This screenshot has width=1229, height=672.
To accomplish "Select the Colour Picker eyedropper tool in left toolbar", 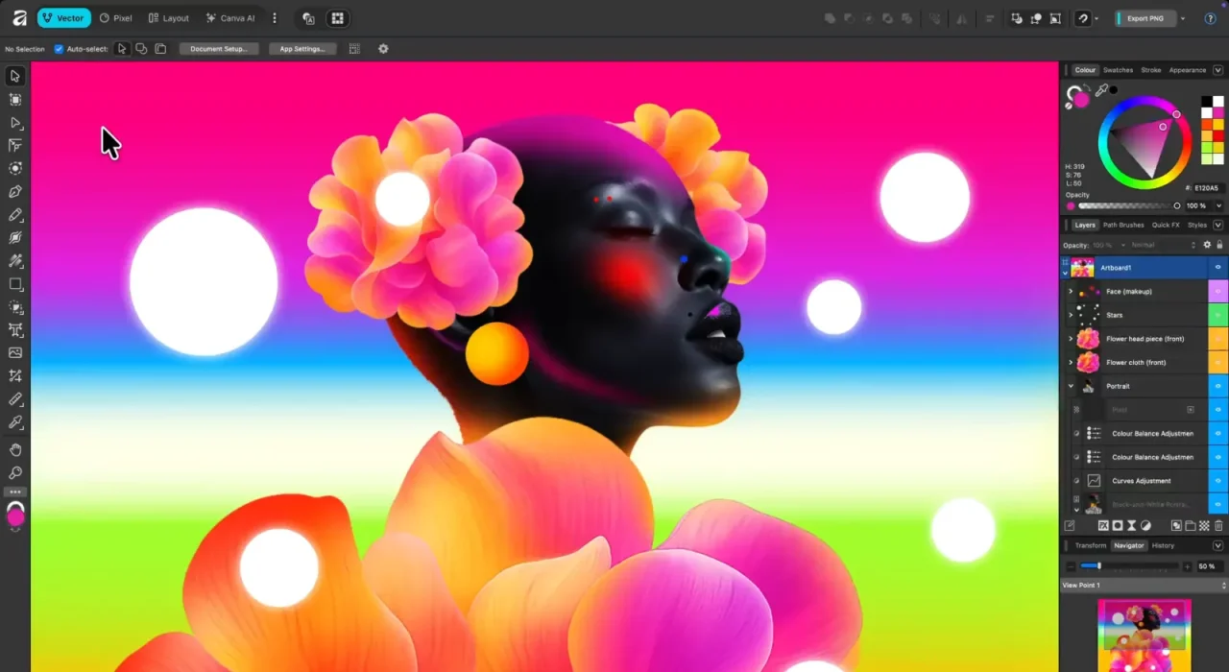I will tap(15, 422).
